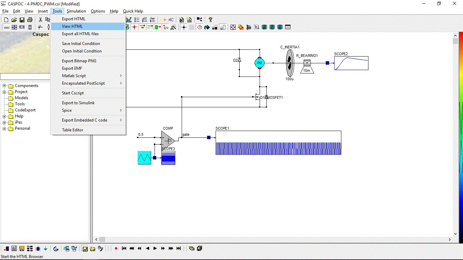Open the Encapsulated PostScript submenu
The width and height of the screenshot is (463, 260).
pyautogui.click(x=88, y=83)
